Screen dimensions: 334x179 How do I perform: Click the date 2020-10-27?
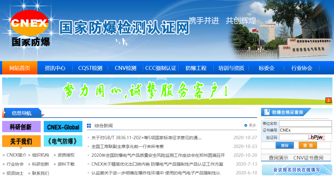(x=245, y=138)
